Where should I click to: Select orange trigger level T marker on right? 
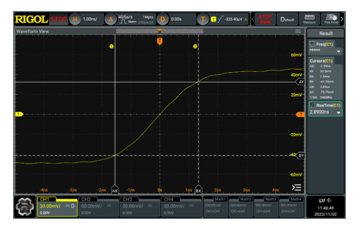point(300,114)
